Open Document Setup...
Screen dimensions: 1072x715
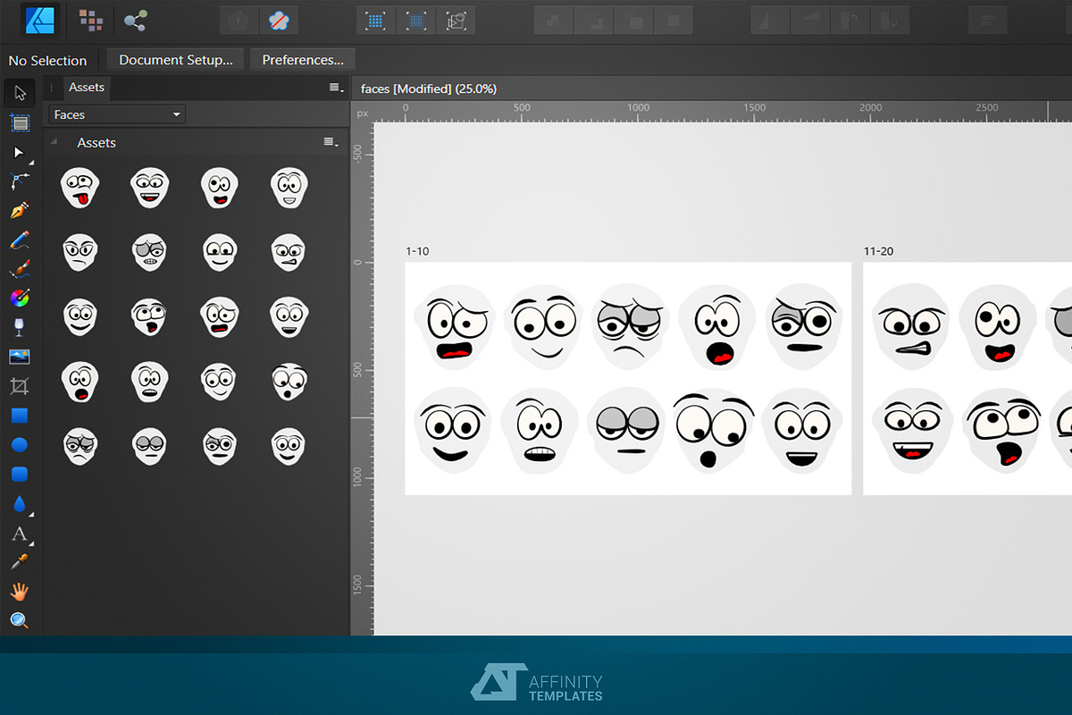[176, 60]
